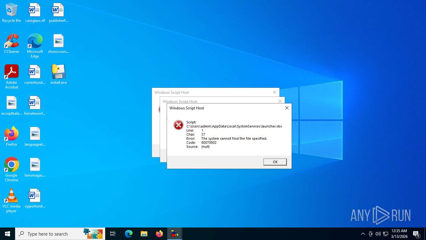Show hidden system tray icons
Screen dimensions: 426x240
[363, 234]
